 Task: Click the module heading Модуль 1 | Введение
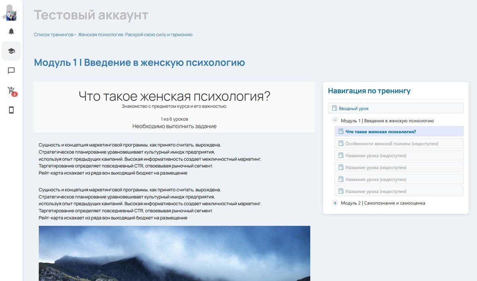pos(139,63)
